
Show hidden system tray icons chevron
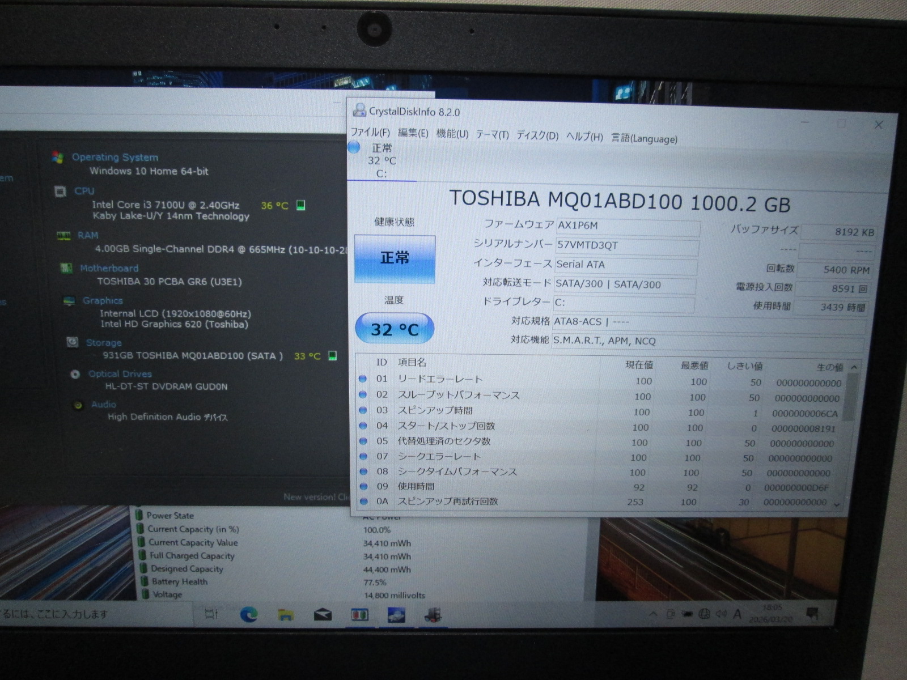click(653, 614)
